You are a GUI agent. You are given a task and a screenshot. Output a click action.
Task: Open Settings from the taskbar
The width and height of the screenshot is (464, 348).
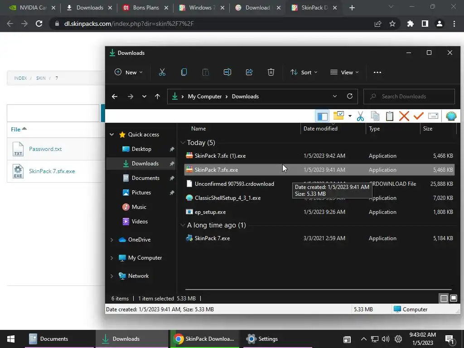pos(278,339)
